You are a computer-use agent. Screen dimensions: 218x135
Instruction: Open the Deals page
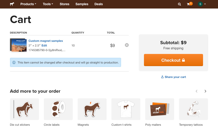[99, 4]
